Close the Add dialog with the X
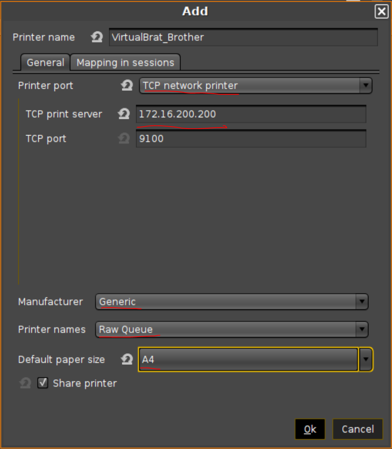392x449 pixels. tap(382, 11)
